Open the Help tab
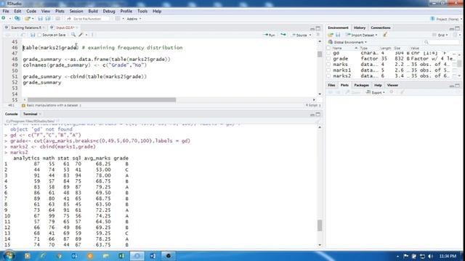 [378, 86]
